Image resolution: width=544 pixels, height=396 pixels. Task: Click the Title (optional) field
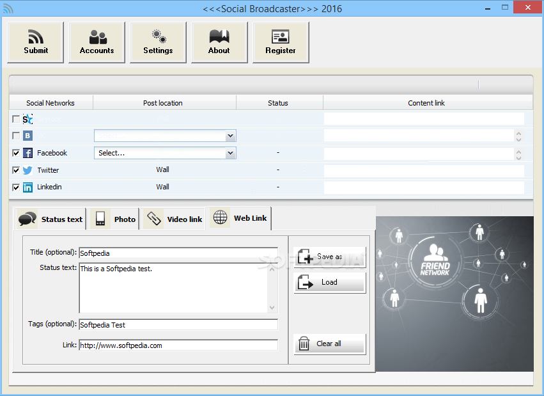click(178, 253)
